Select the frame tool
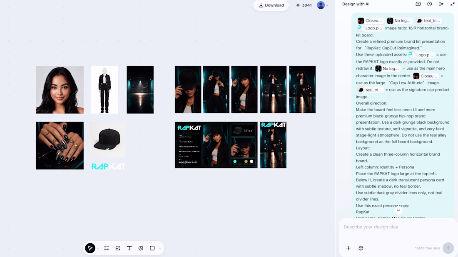 [x=106, y=248]
